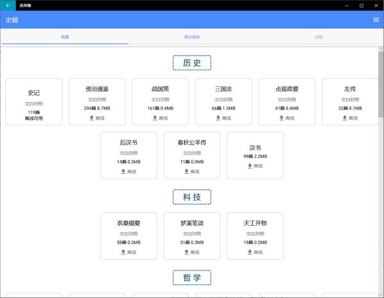Download 战国策 for offline use

pyautogui.click(x=160, y=118)
